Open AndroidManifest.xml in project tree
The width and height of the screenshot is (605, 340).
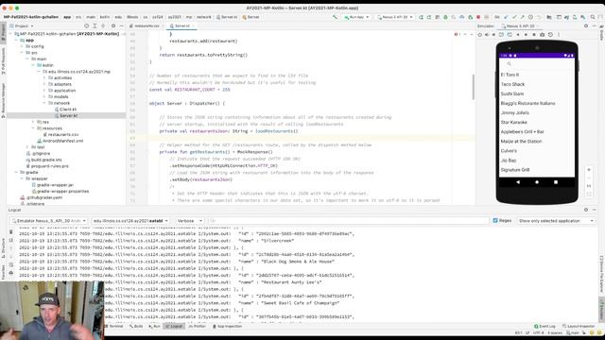pos(63,141)
